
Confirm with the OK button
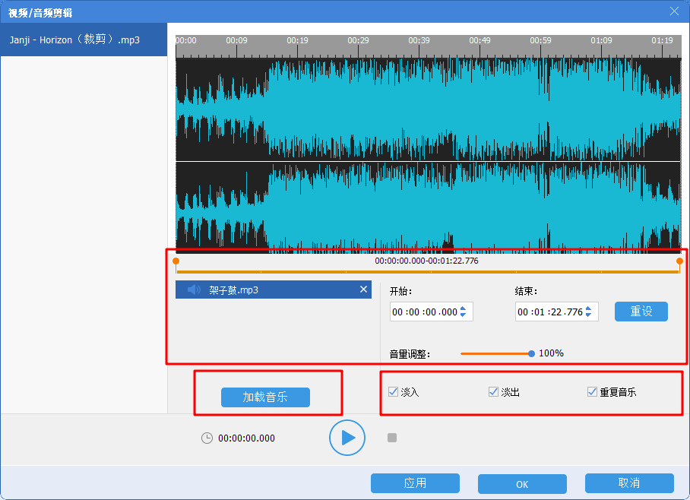coord(522,484)
